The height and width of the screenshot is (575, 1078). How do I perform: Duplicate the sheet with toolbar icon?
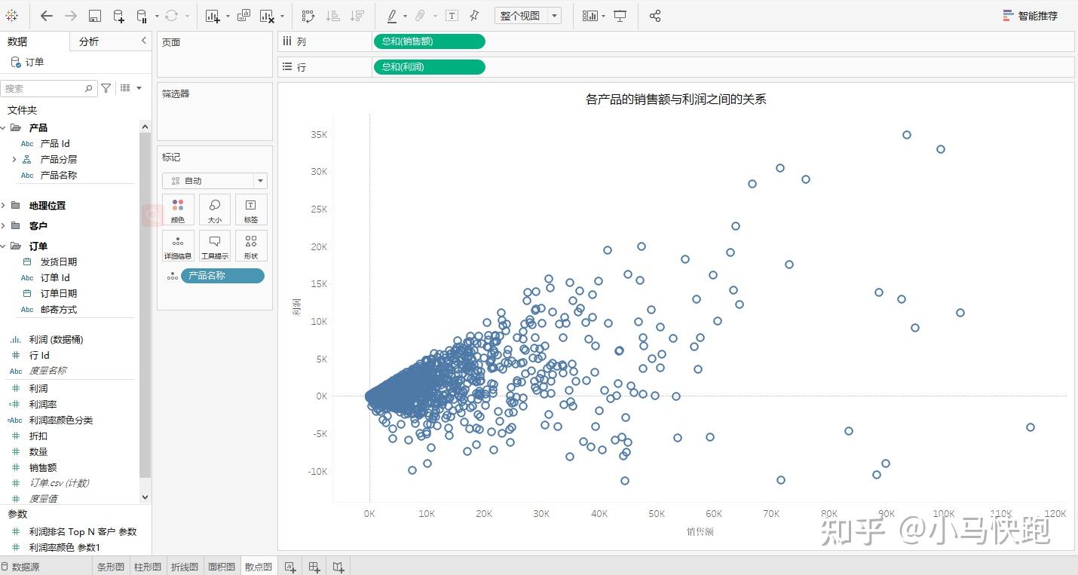click(243, 16)
